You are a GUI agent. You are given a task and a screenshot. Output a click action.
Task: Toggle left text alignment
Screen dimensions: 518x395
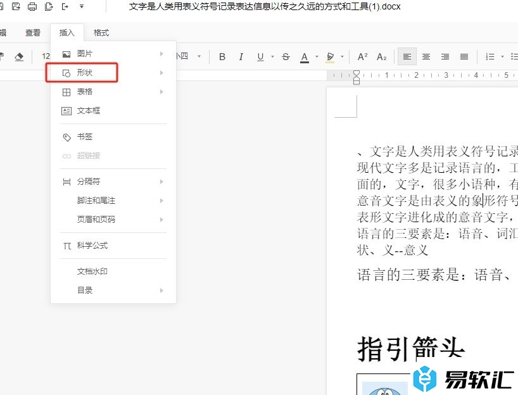(407, 57)
